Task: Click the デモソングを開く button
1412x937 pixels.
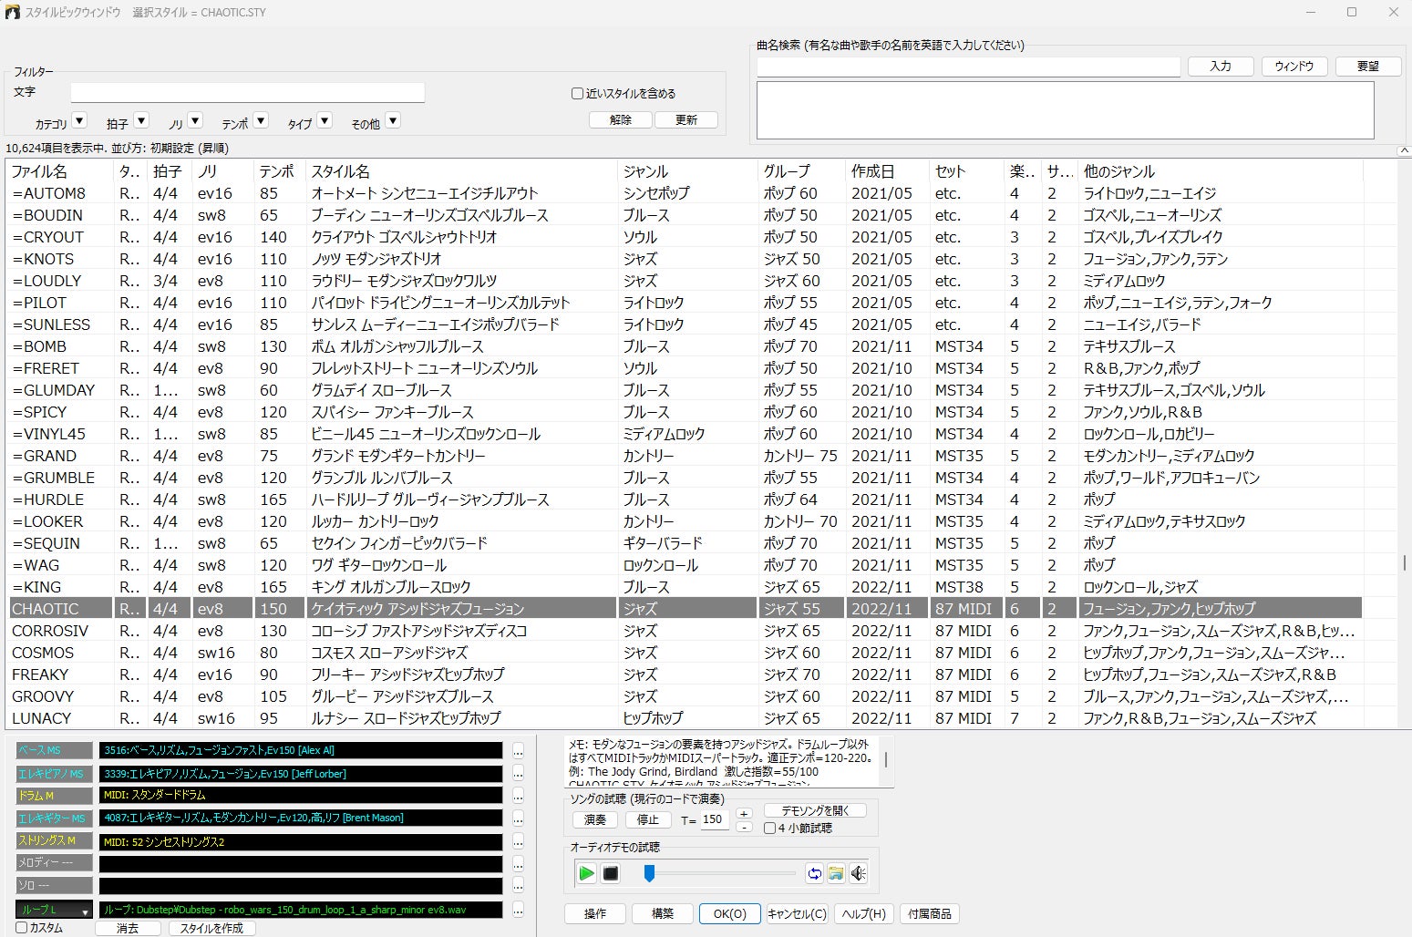Action: 815,810
